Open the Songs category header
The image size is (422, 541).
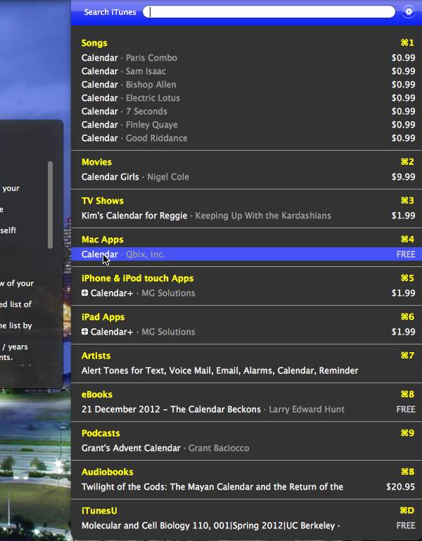pyautogui.click(x=94, y=43)
